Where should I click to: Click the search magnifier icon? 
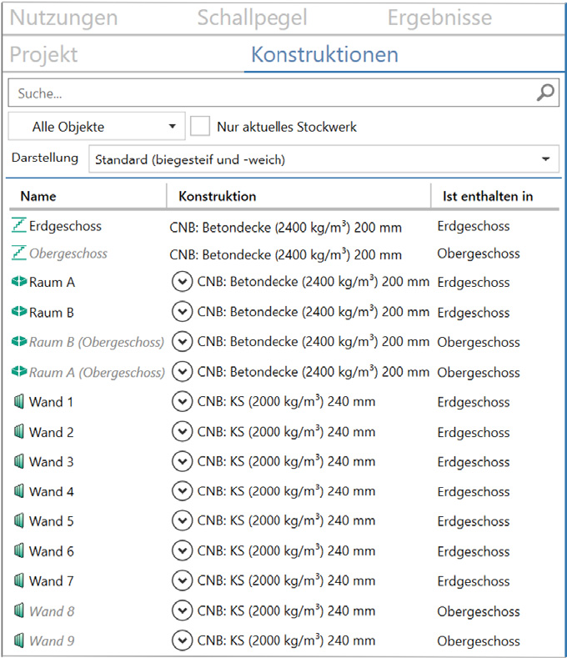click(x=545, y=93)
